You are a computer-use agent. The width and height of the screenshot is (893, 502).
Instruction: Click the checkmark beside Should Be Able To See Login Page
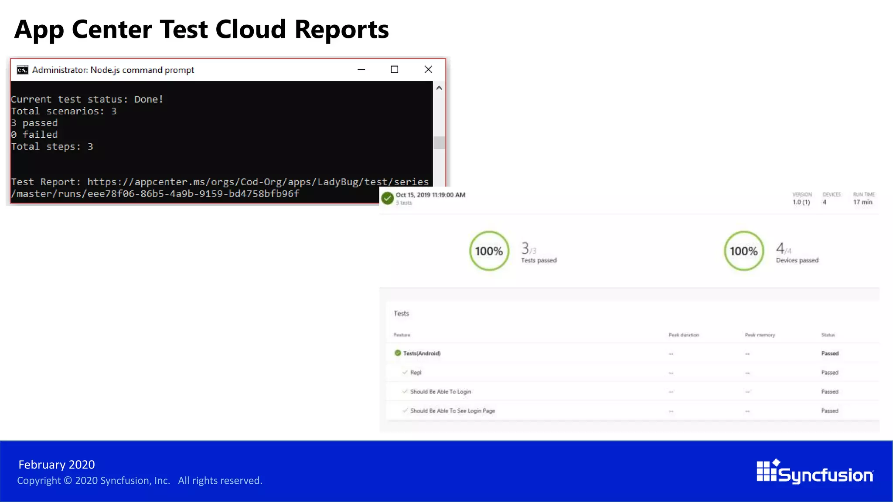(x=405, y=410)
